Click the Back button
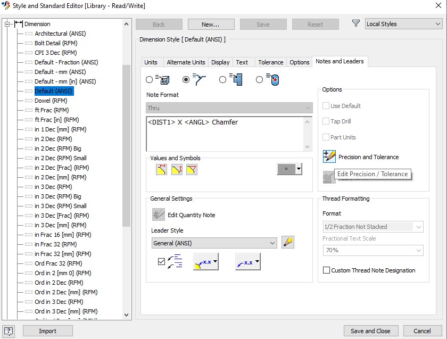Screen dimensions: 447x339 tap(159, 24)
